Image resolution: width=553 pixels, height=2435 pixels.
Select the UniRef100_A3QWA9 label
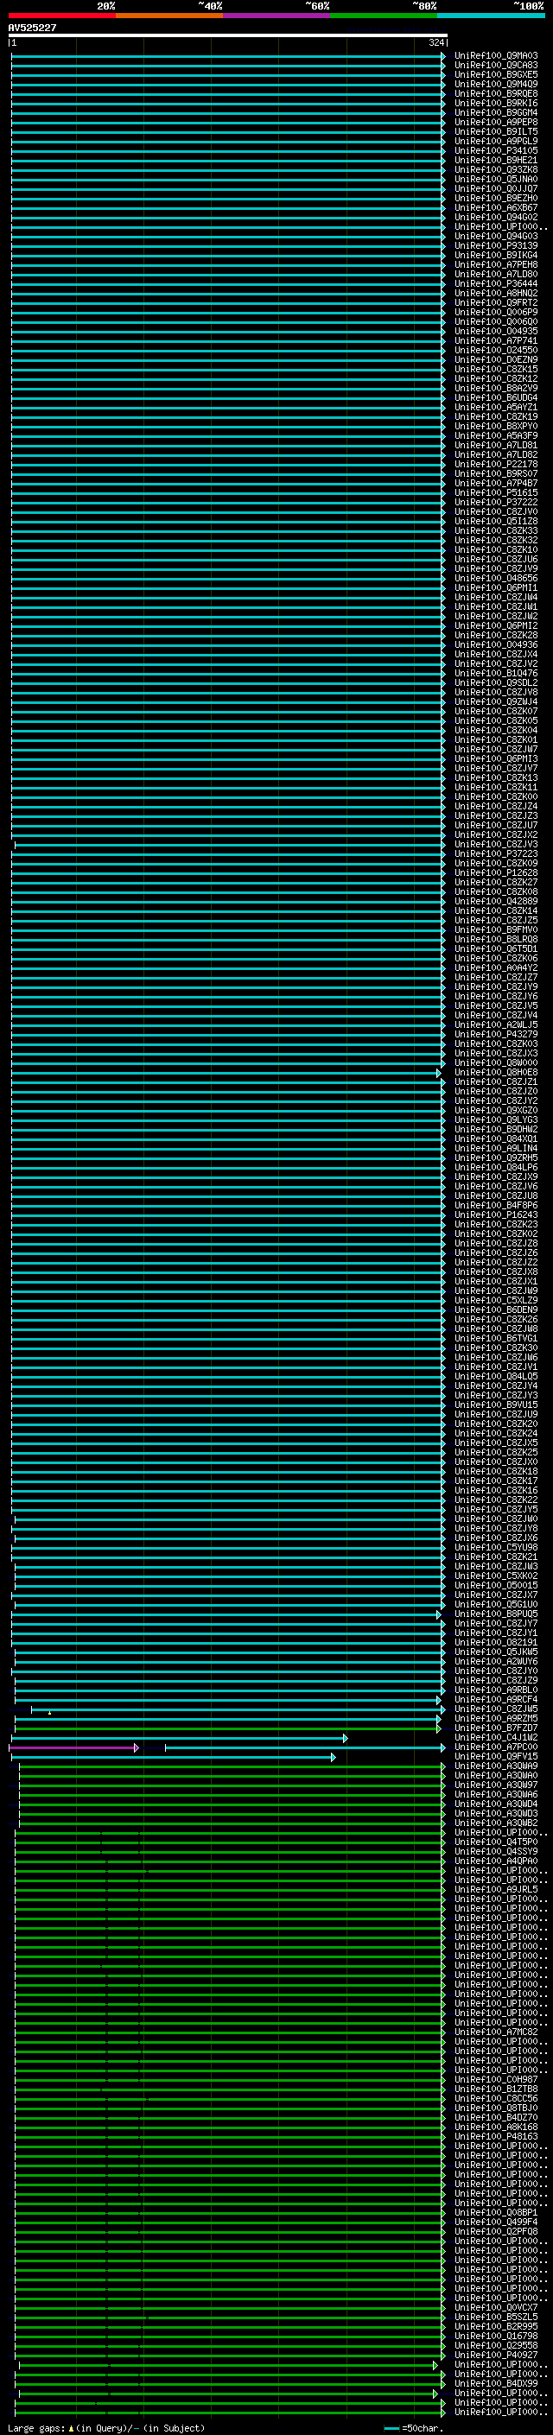pos(496,1766)
